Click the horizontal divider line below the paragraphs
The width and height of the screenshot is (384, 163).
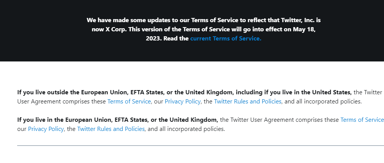[x=200, y=145]
